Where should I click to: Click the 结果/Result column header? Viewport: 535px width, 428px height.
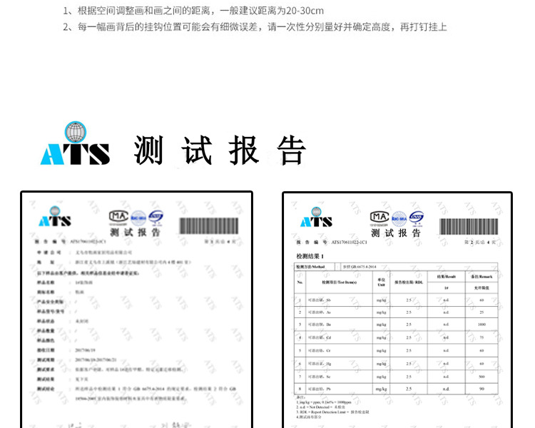click(447, 277)
